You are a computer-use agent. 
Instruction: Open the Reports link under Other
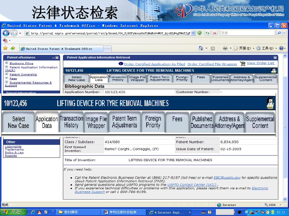click(x=11, y=156)
